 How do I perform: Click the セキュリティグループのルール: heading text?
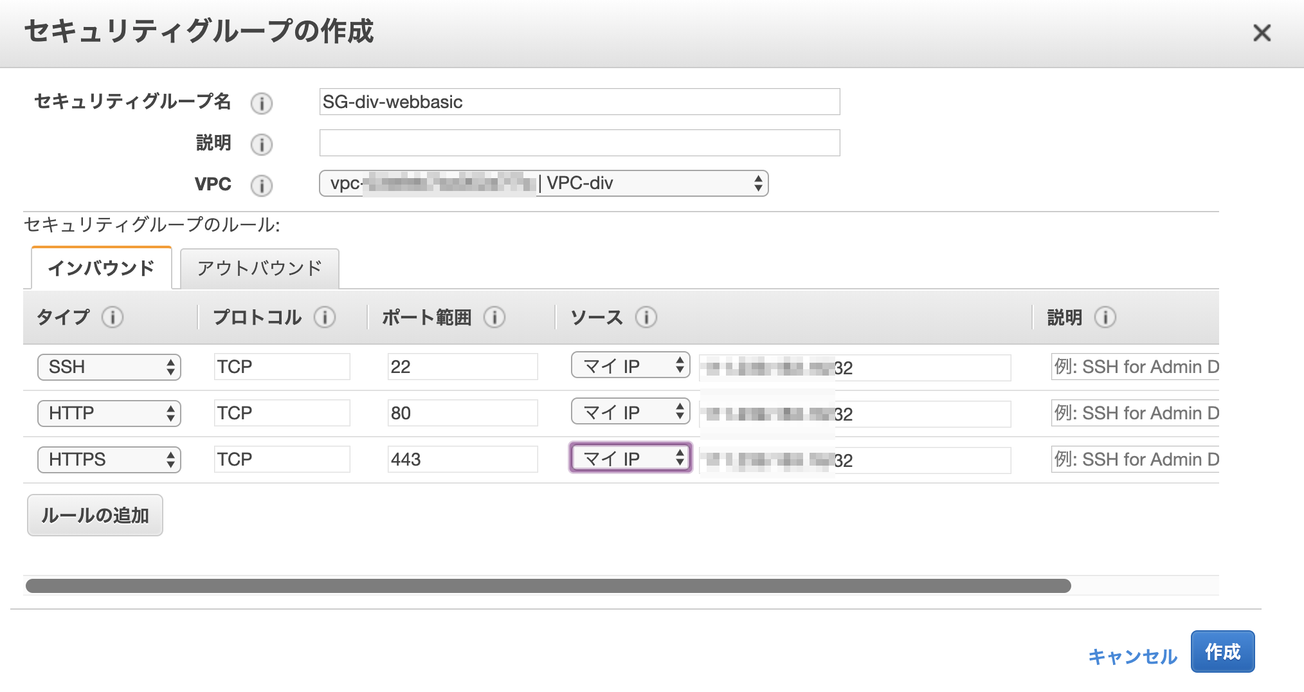[152, 224]
